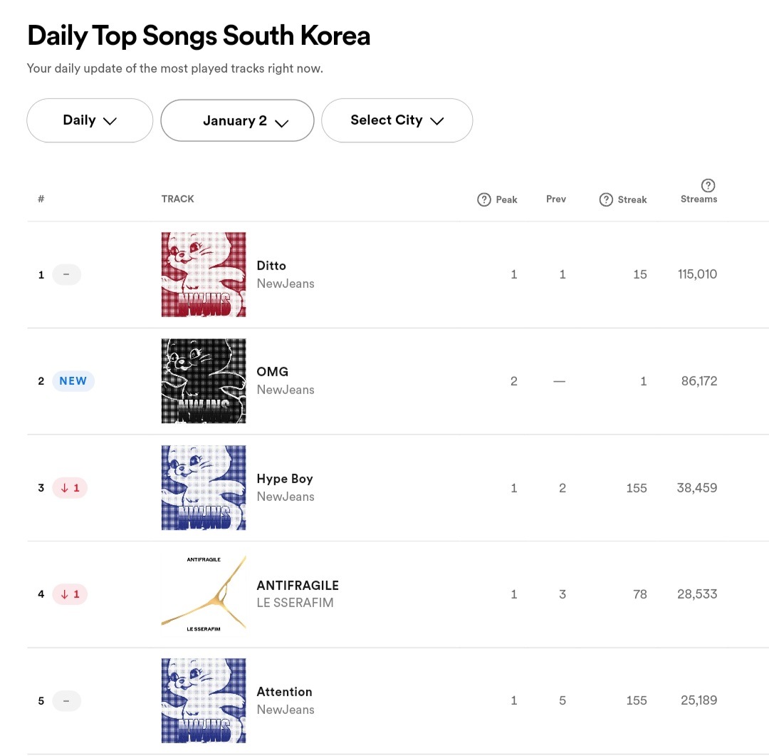The width and height of the screenshot is (769, 756).
Task: Click the Prev column header
Action: (x=556, y=199)
